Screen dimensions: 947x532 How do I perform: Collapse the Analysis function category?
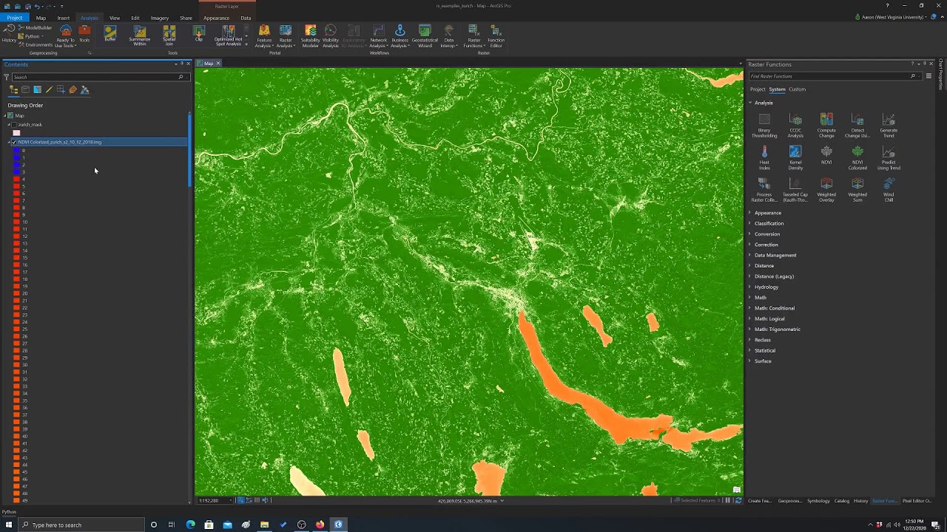click(750, 103)
